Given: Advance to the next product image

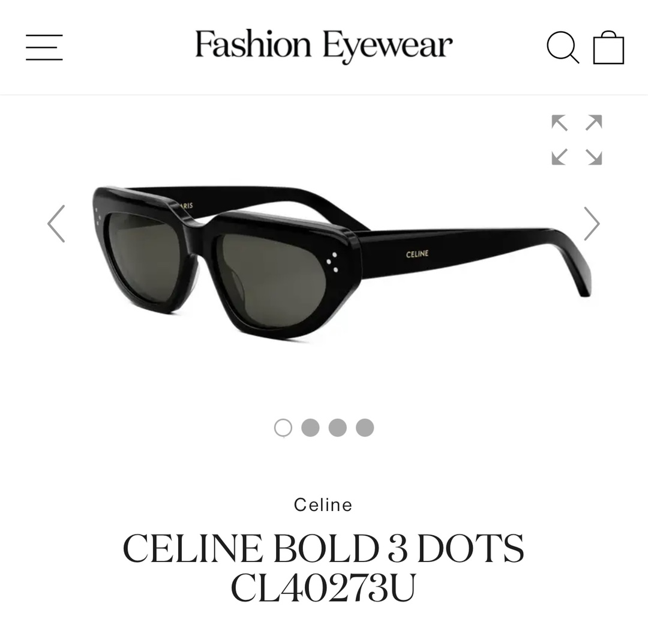Looking at the screenshot, I should (x=592, y=224).
